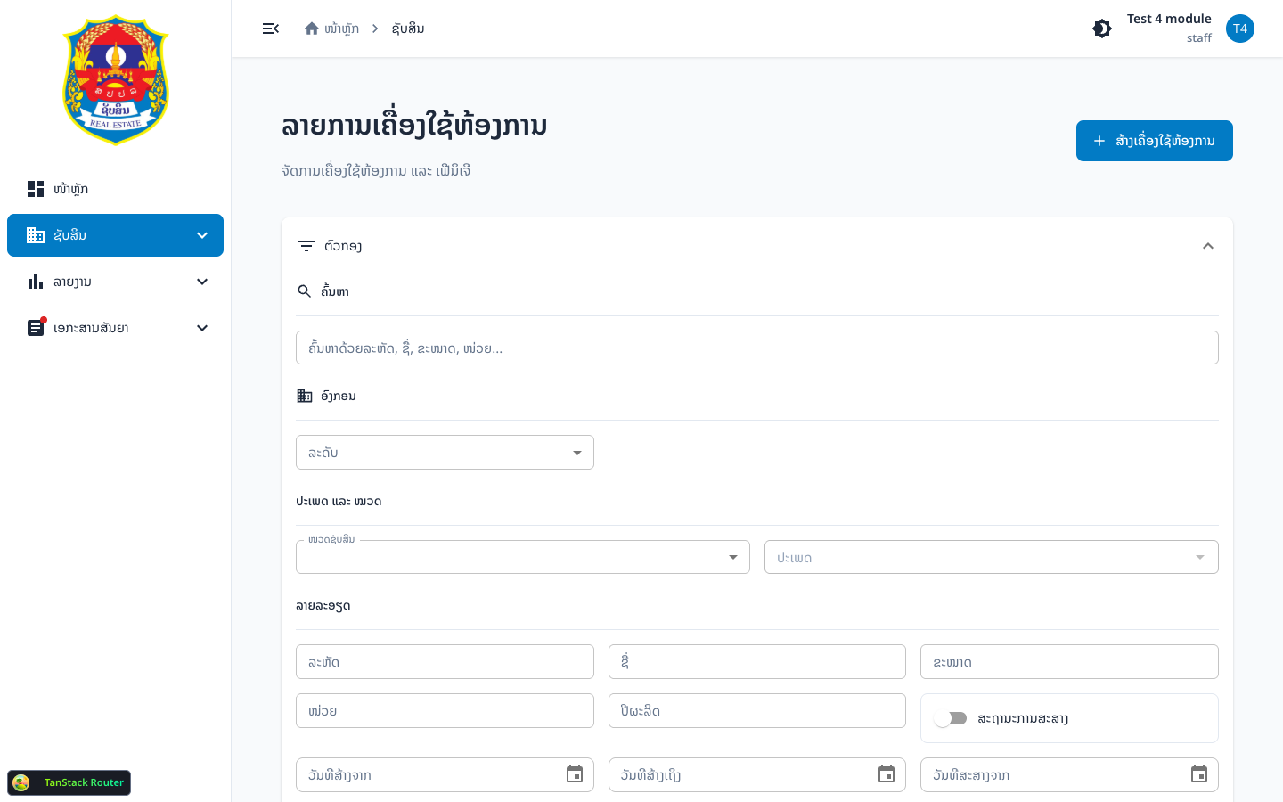This screenshot has width=1283, height=802.
Task: Select ໜ້າຫຼັກ in the sidebar
Action: (116, 189)
